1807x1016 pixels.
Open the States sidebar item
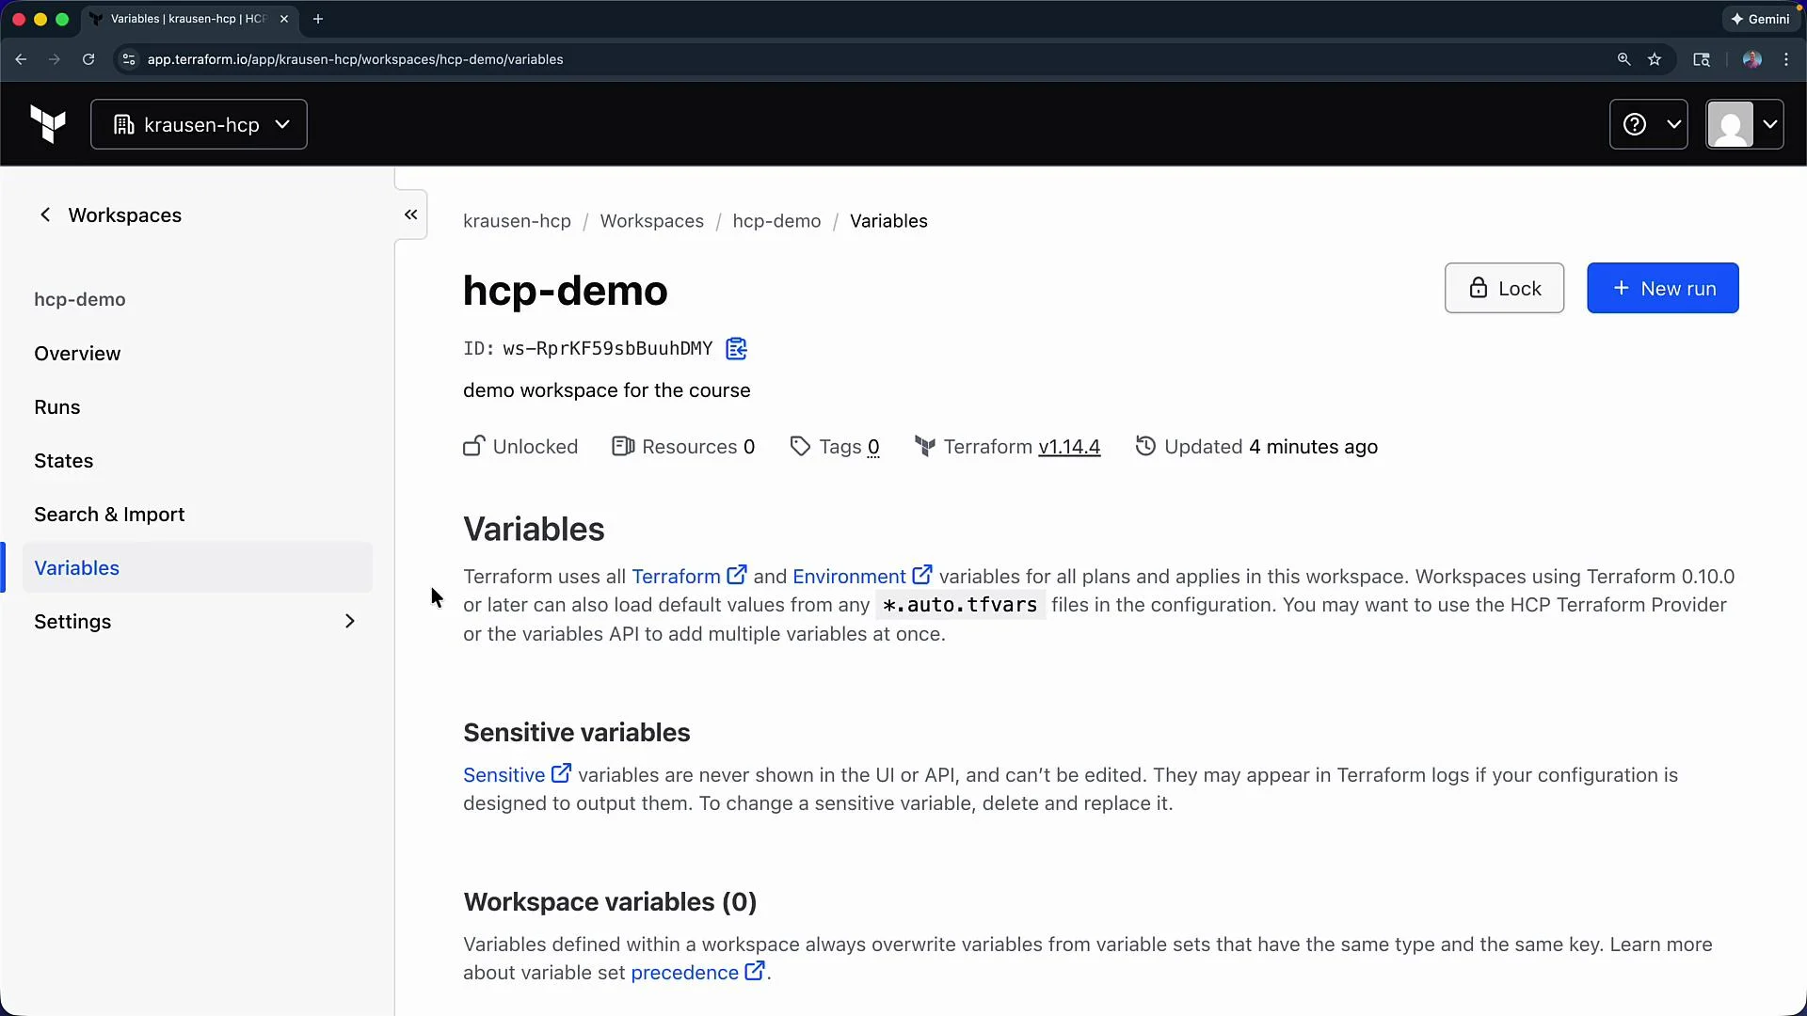[x=64, y=461]
